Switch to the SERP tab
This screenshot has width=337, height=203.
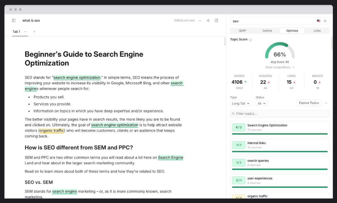pyautogui.click(x=242, y=31)
